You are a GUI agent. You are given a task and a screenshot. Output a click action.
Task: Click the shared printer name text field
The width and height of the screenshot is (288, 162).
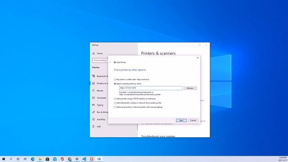(x=151, y=88)
